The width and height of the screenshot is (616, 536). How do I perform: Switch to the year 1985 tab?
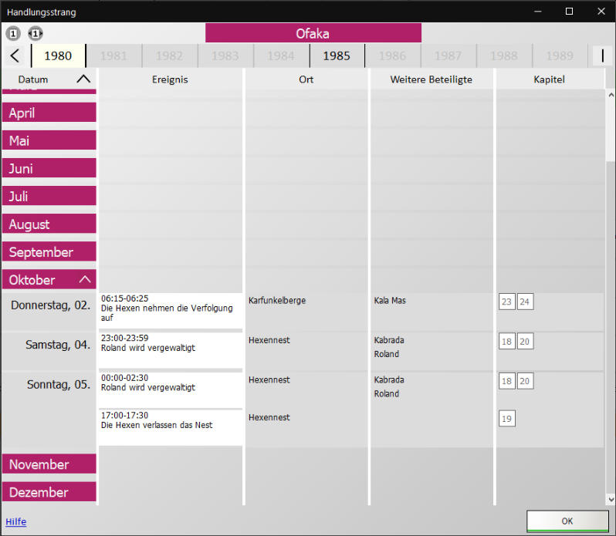337,56
